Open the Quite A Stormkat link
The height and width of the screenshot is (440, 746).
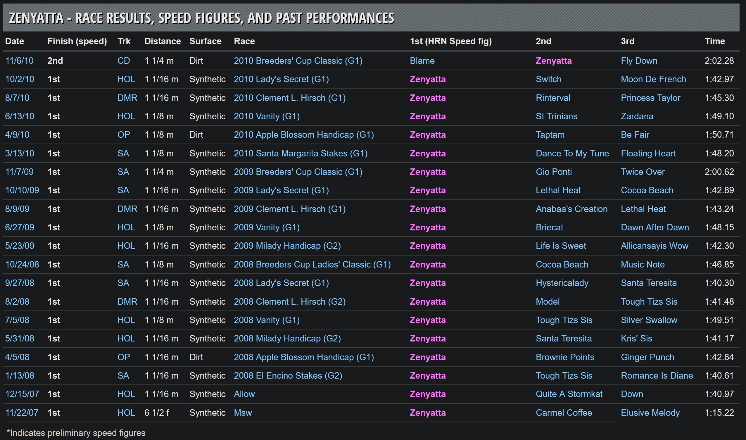click(569, 394)
